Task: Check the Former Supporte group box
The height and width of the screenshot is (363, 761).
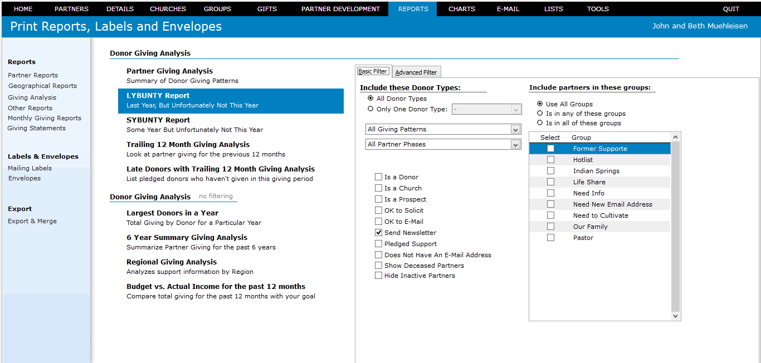Action: click(550, 149)
